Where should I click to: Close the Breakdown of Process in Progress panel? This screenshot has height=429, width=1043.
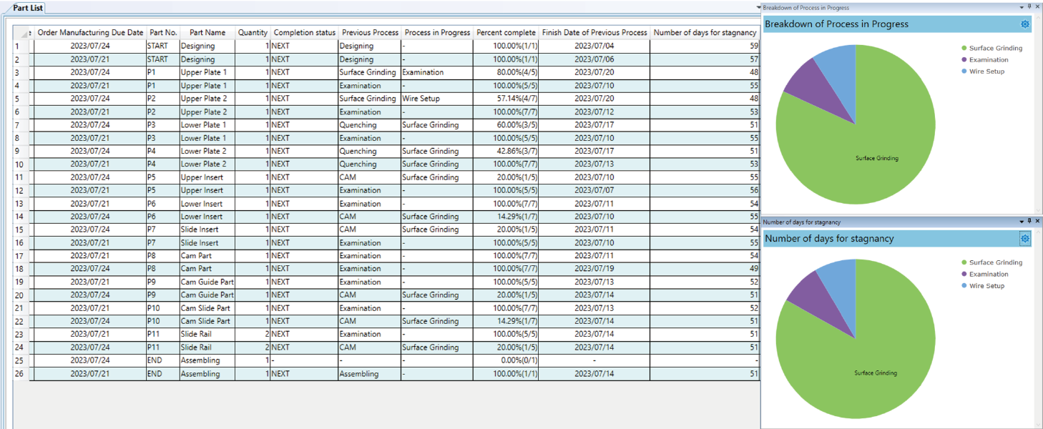tap(1037, 7)
